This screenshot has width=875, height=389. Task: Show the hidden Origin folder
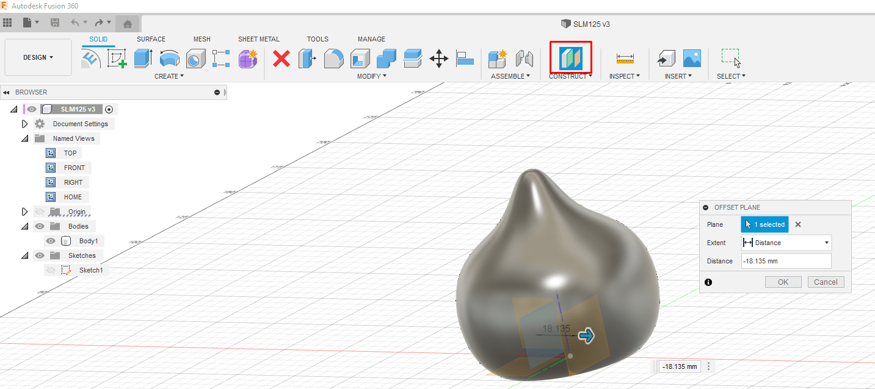[x=40, y=212]
